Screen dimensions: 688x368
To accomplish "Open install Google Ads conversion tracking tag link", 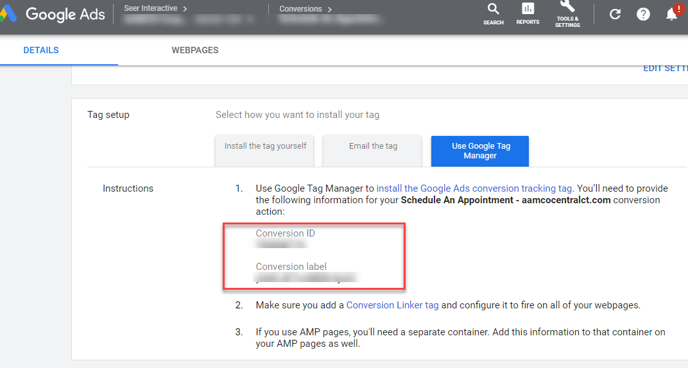I will 474,188.
